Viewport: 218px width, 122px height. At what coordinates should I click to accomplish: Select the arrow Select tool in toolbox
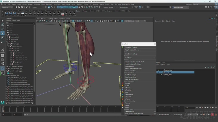(x=2, y=21)
